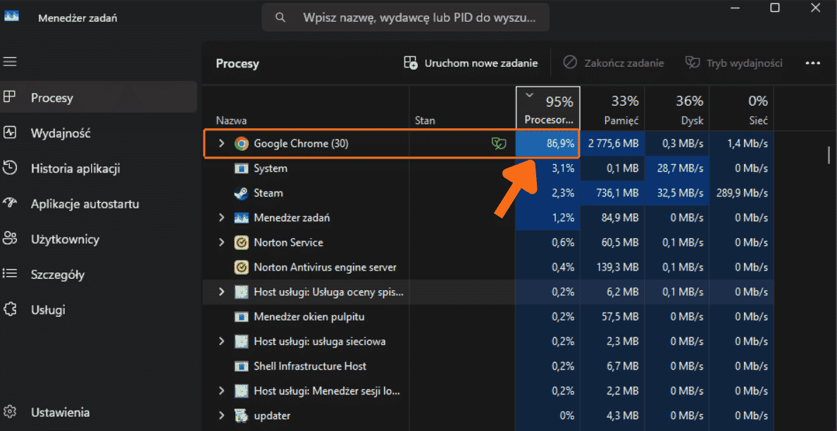Select the Shell Infrastructure Host row text

coord(310,366)
